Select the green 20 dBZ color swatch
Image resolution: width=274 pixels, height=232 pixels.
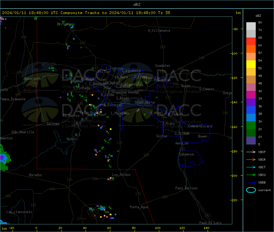[x=251, y=125]
